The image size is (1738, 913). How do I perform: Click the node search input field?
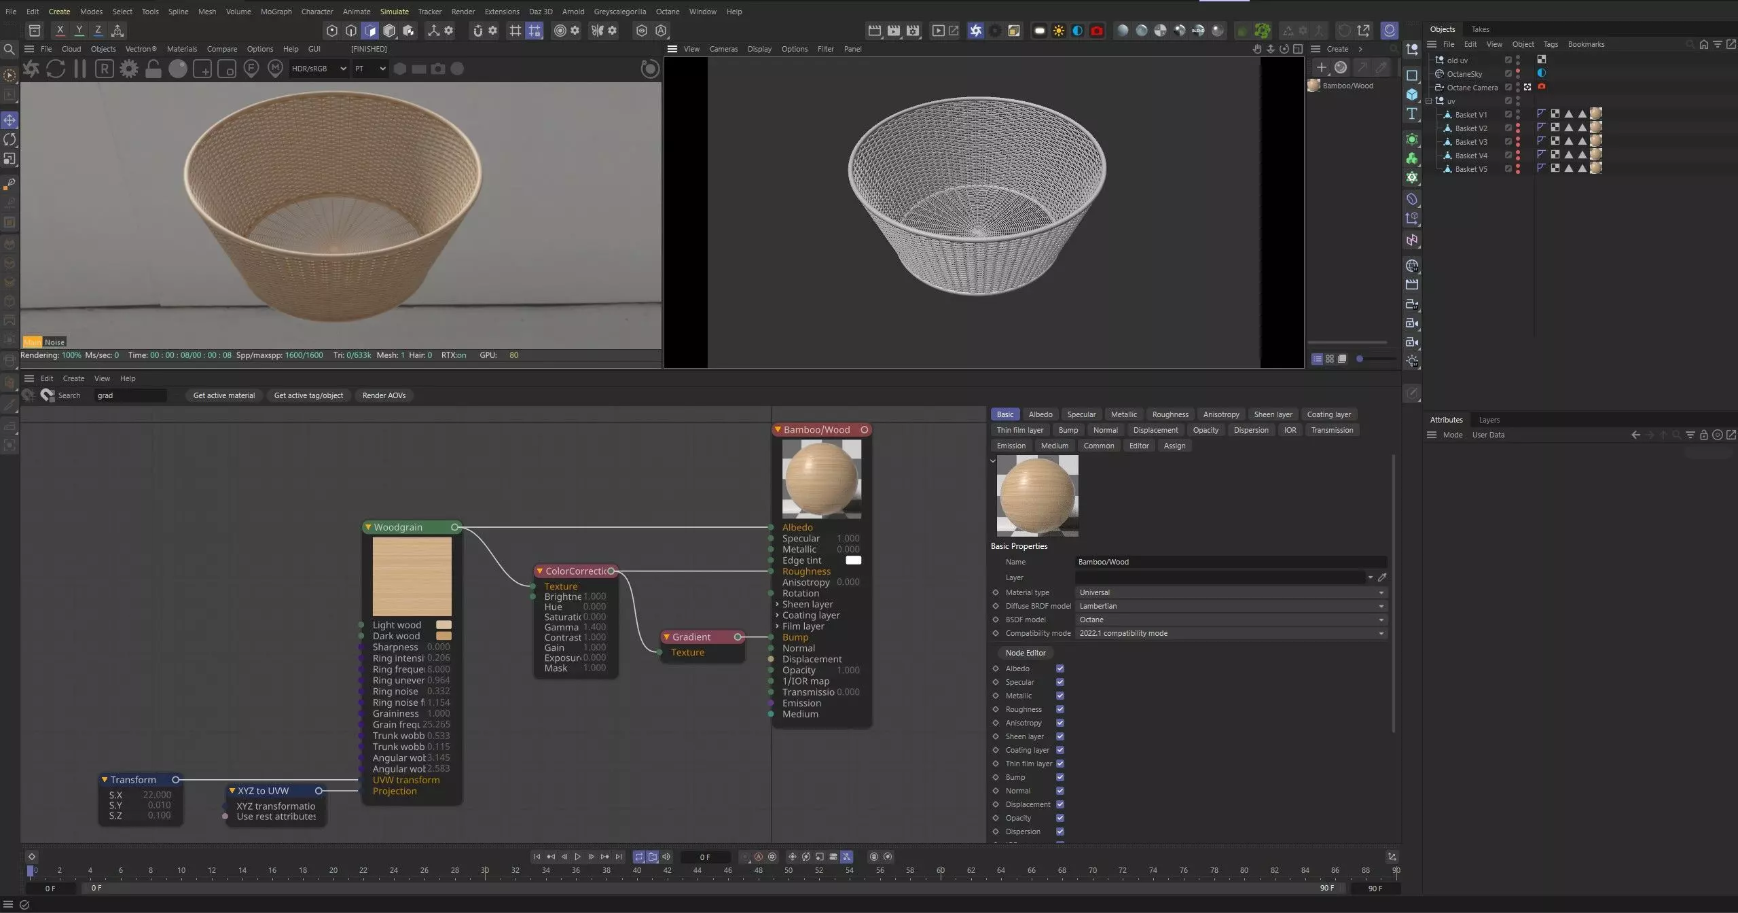pos(130,395)
